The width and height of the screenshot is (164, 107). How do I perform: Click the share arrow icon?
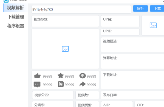(83, 84)
